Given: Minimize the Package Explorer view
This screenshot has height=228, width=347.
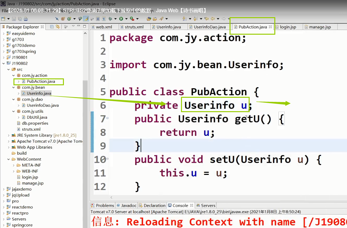Looking at the screenshot, I should pos(78,26).
